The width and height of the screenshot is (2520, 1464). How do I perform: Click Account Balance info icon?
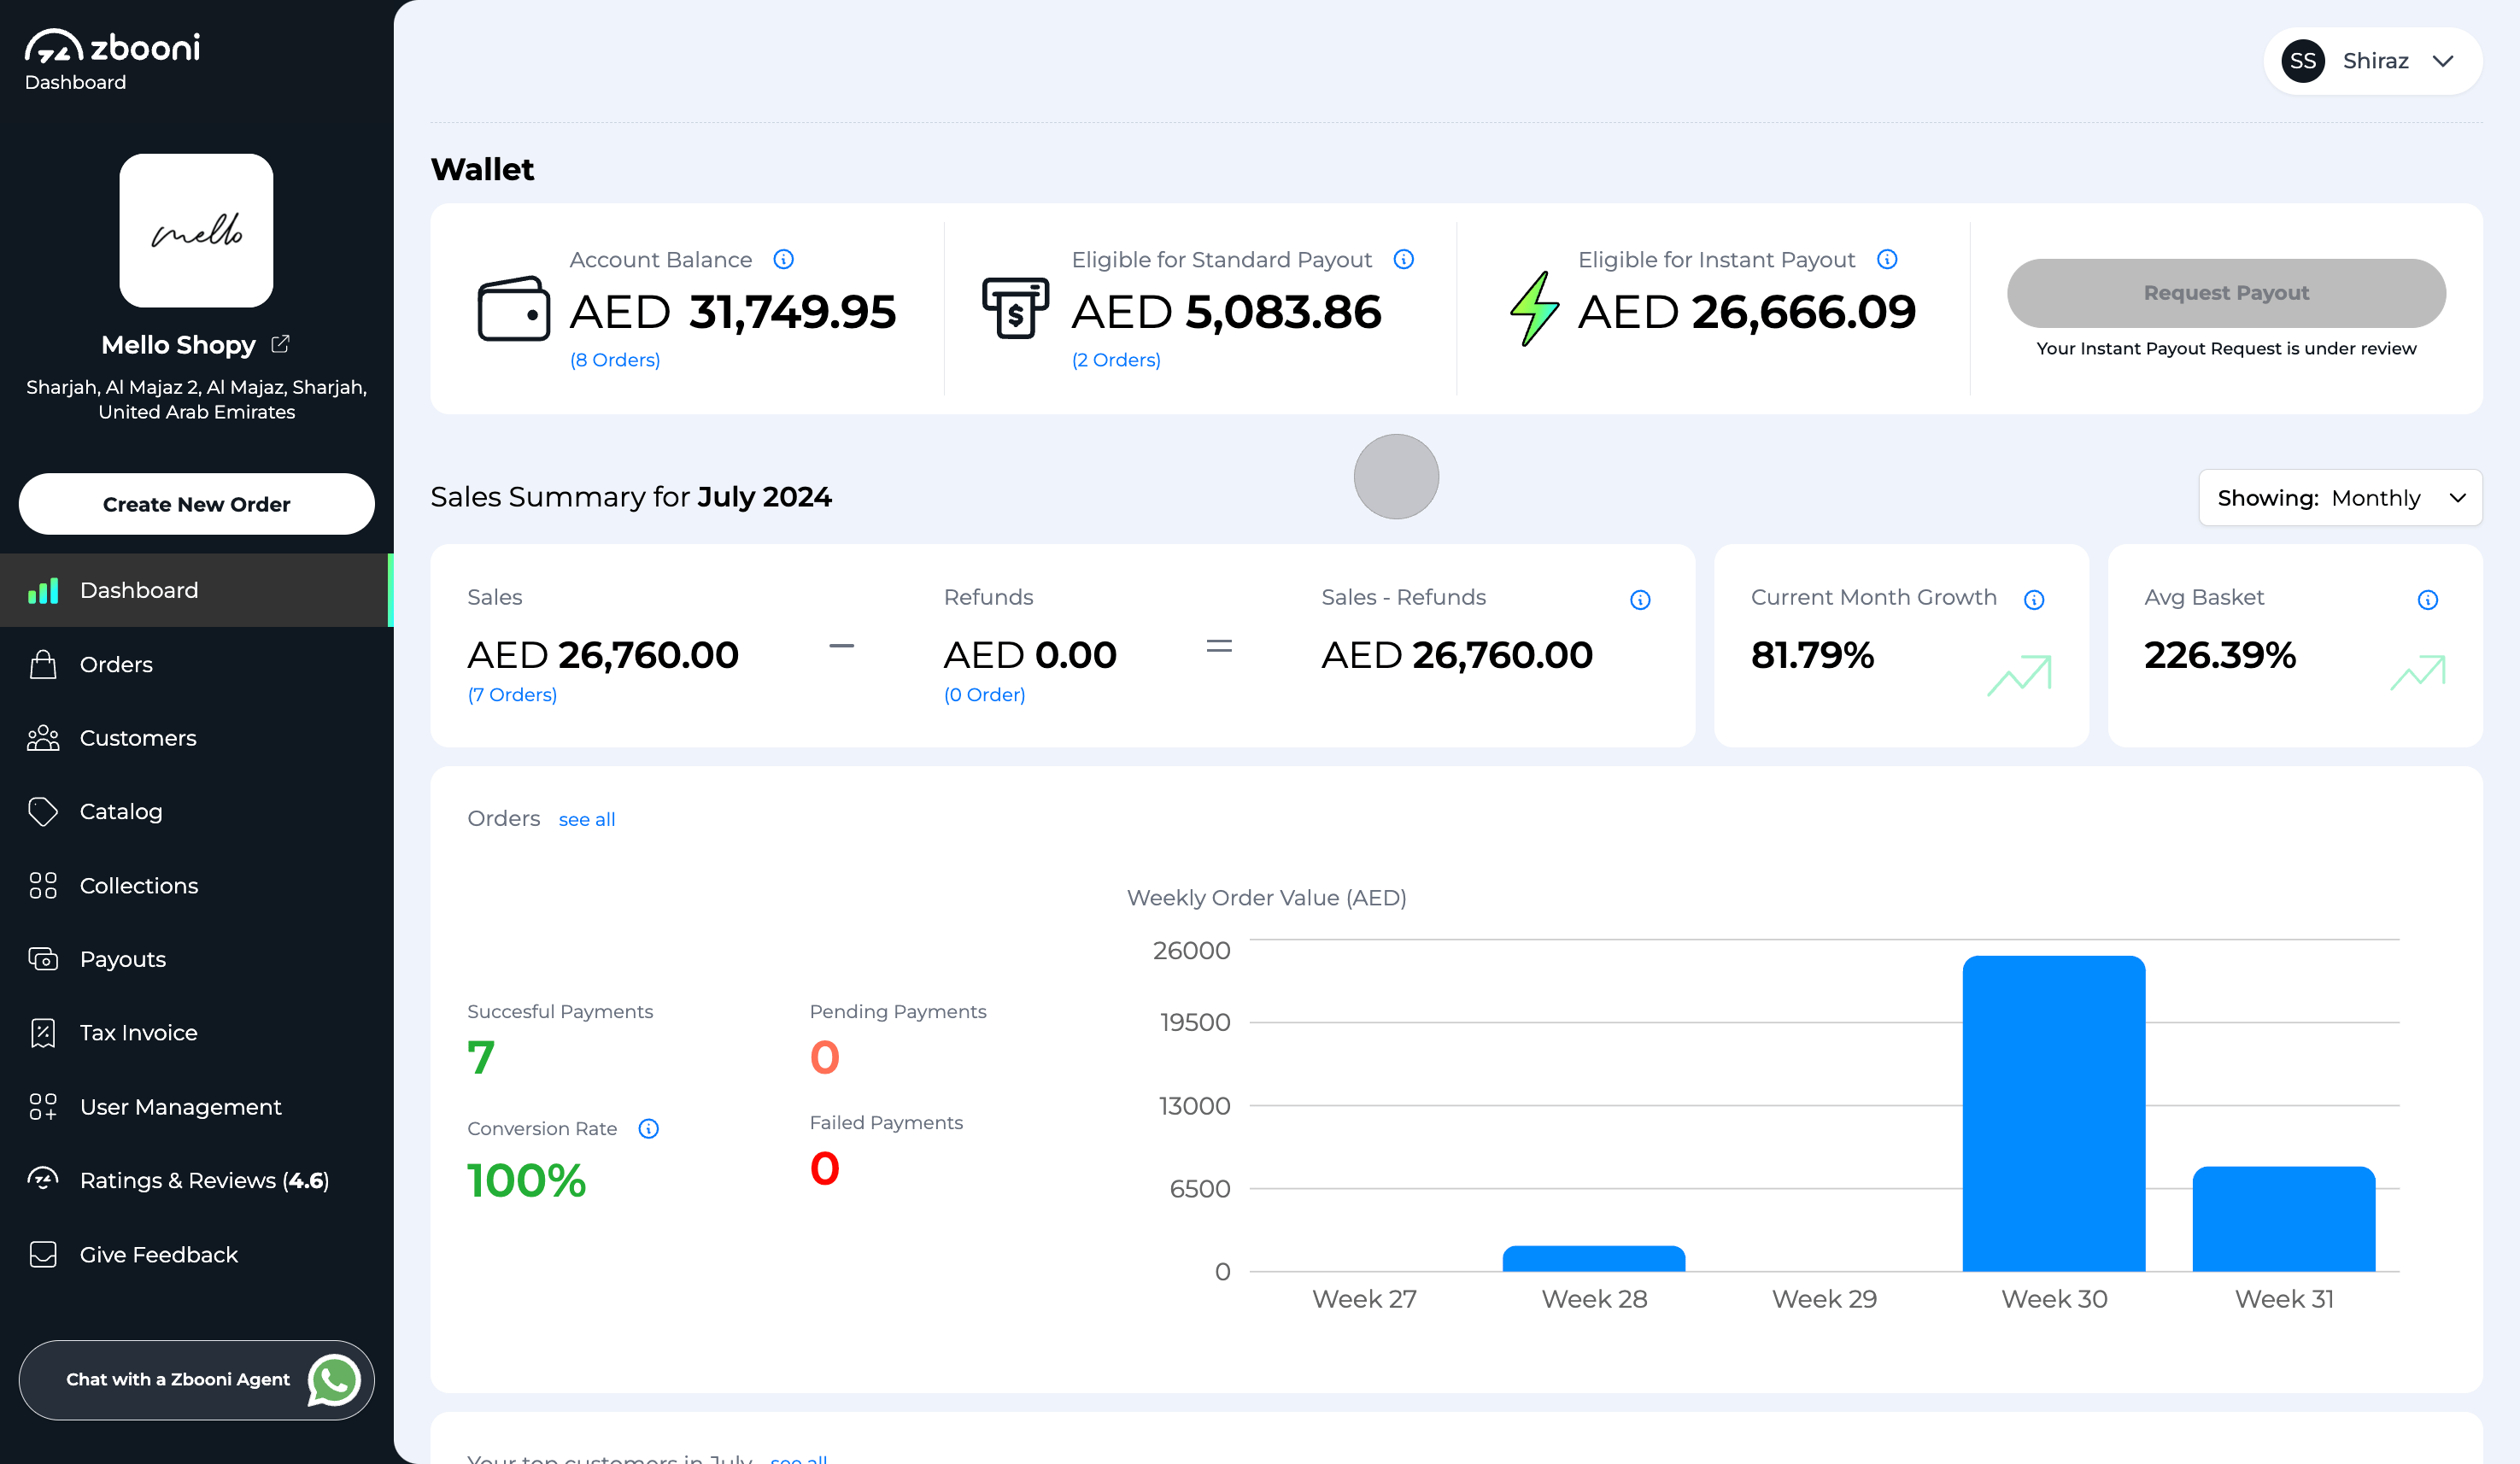click(784, 260)
